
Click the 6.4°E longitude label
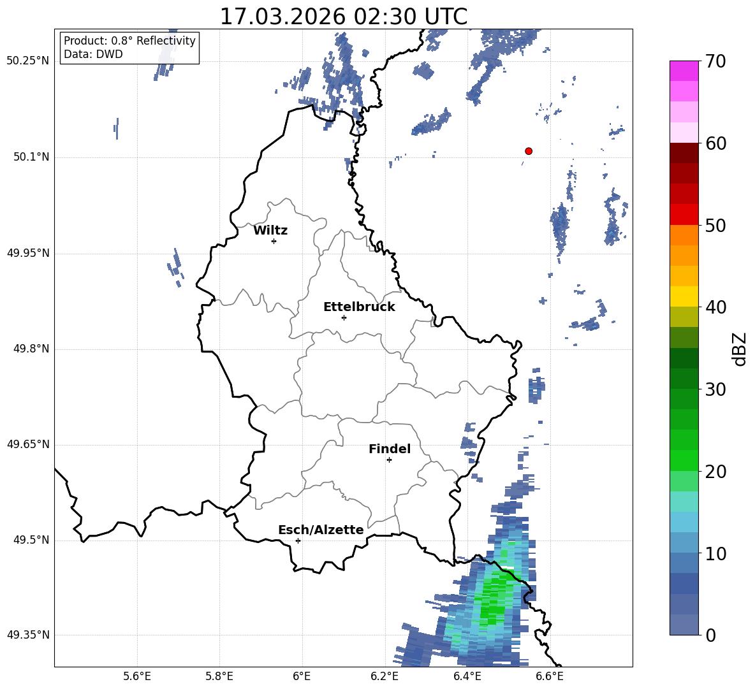coord(467,676)
